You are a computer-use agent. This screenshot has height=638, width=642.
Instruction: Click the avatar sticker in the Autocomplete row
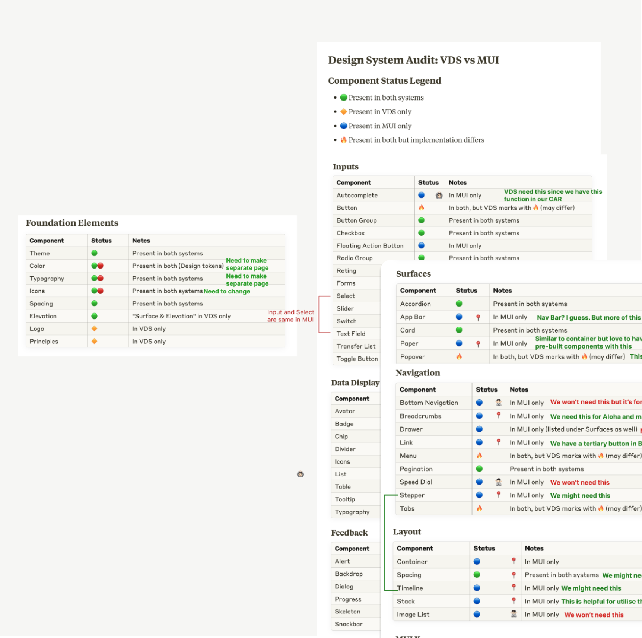tap(439, 195)
